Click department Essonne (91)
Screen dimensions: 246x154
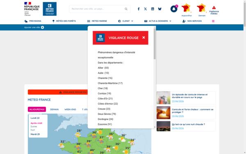pos(105,124)
